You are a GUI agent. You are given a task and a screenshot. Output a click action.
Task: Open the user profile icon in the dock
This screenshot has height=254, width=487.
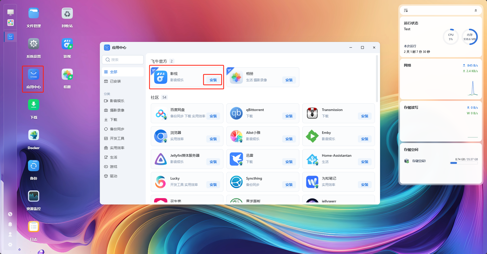point(10,234)
